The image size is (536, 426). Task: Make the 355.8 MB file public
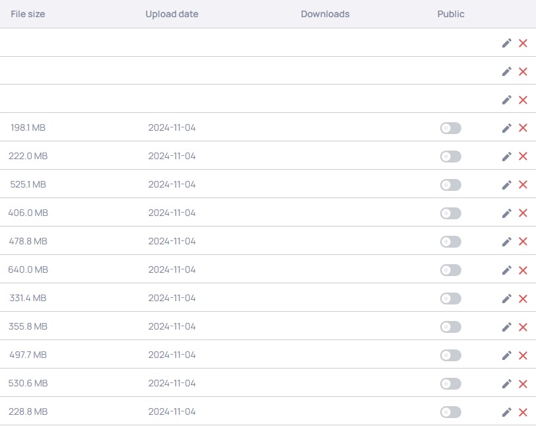(x=451, y=327)
